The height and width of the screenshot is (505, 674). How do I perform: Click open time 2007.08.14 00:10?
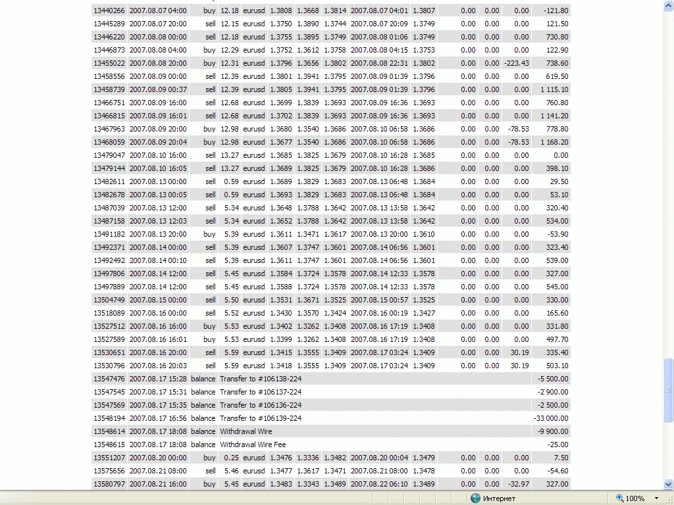(158, 260)
